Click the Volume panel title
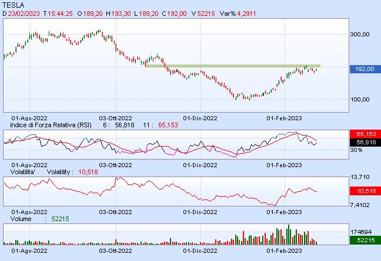 21,219
